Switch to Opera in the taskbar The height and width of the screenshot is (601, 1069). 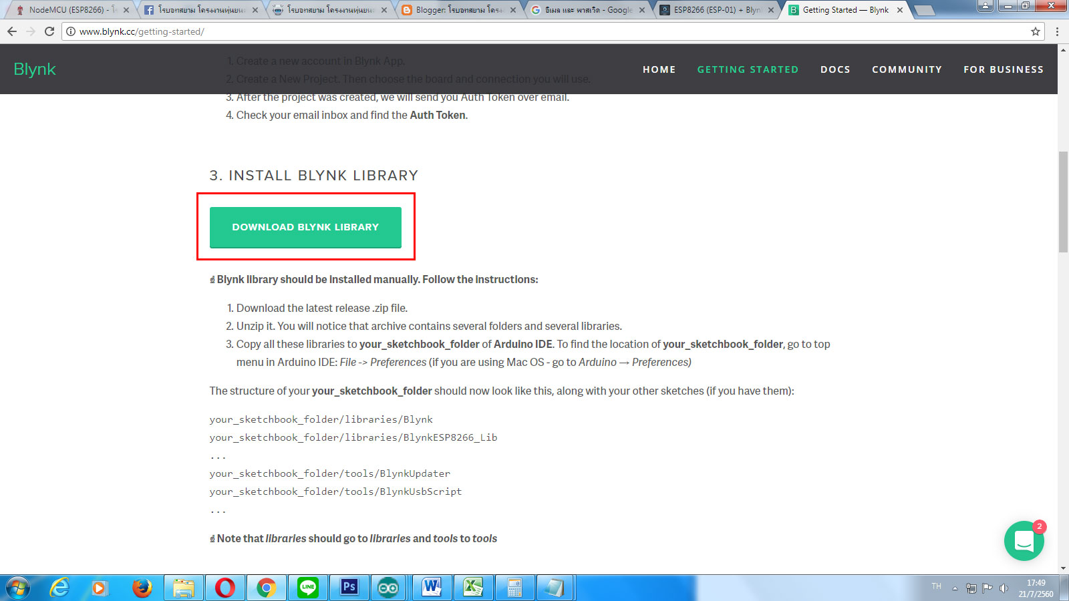click(x=225, y=588)
